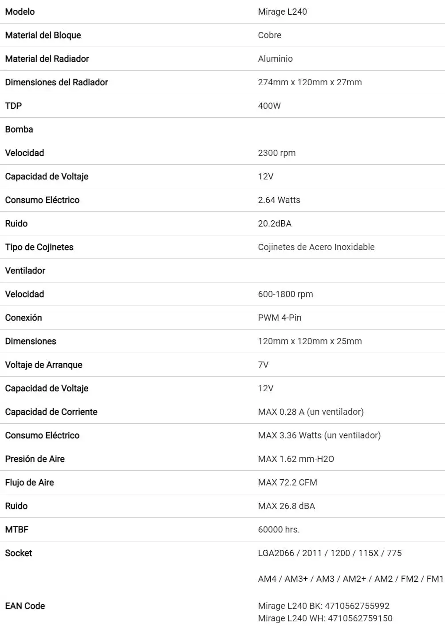Select the Material del Bloque label
This screenshot has height=628, width=445.
[x=43, y=36]
